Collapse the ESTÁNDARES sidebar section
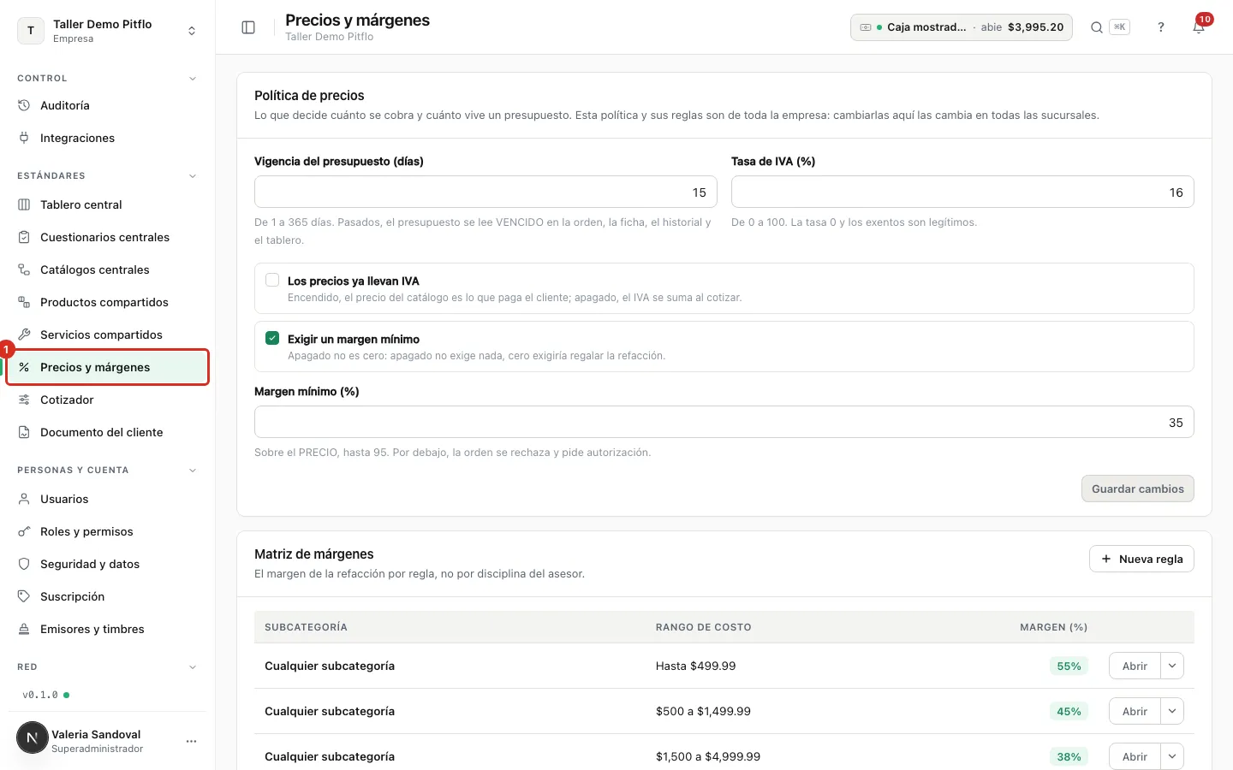Screen dimensions: 1233x770 click(x=193, y=175)
